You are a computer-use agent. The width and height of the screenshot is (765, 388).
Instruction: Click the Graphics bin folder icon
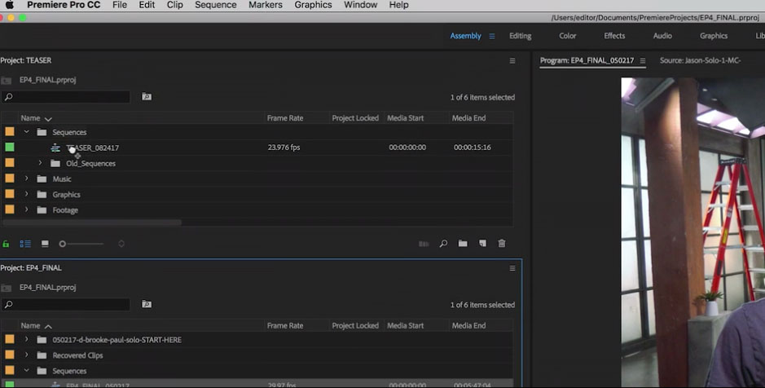click(x=42, y=195)
